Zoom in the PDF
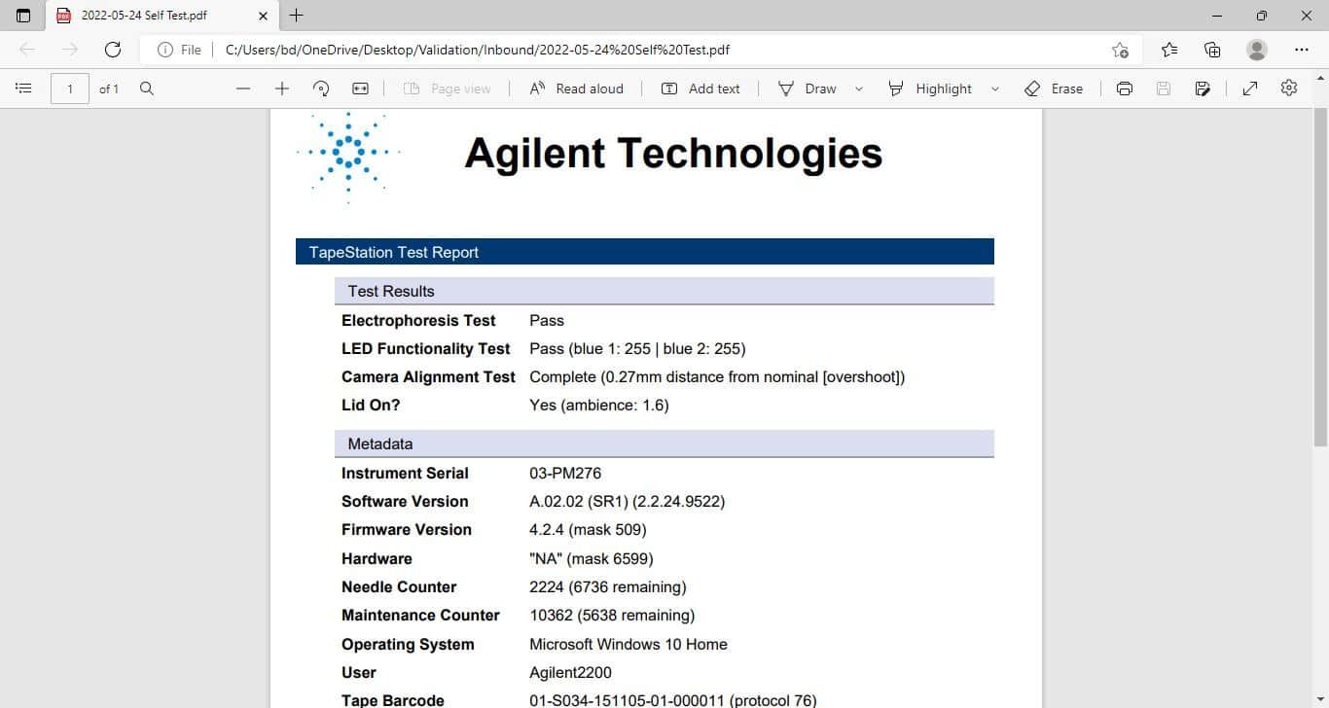Image resolution: width=1329 pixels, height=708 pixels. 282,88
